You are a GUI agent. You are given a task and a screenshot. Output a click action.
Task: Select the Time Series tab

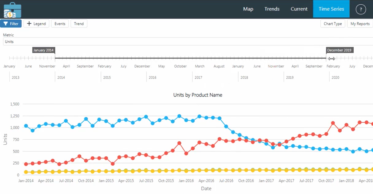(x=331, y=9)
